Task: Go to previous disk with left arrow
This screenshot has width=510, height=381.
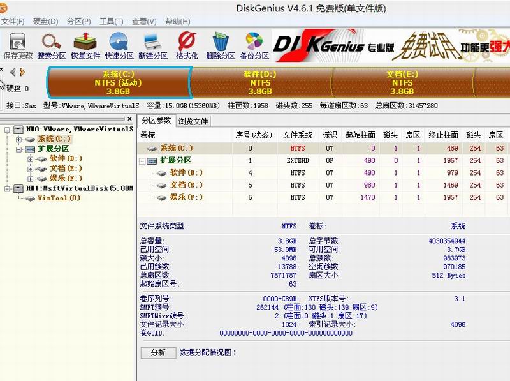Action: coord(13,72)
